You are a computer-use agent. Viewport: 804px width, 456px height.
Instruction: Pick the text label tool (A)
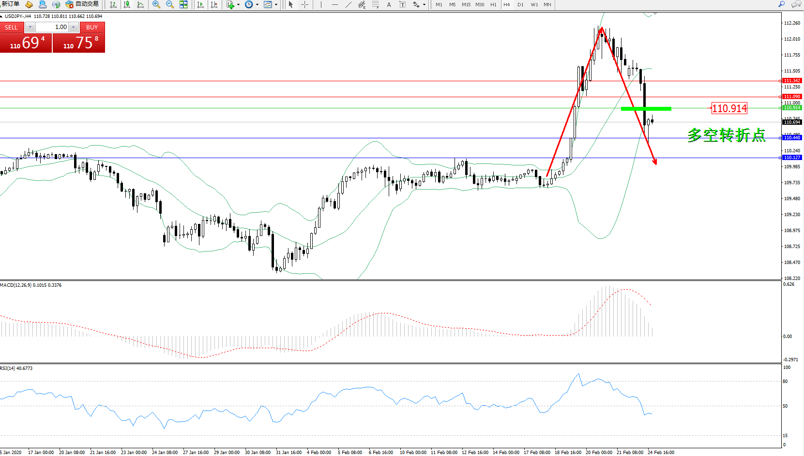pos(389,4)
